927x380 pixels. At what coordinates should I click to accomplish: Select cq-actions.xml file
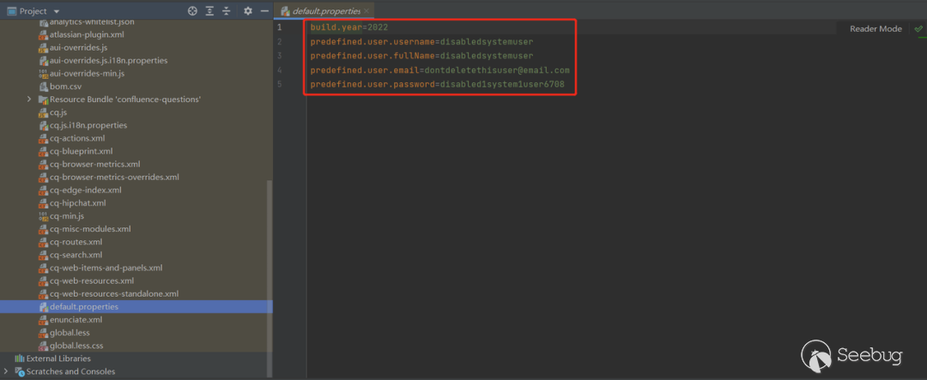tap(77, 138)
